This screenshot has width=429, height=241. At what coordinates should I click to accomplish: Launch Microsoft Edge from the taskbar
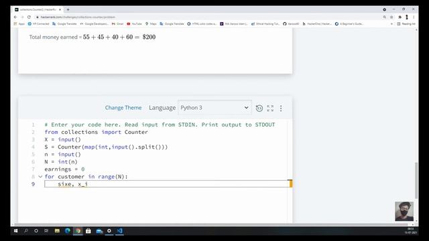pos(68,231)
